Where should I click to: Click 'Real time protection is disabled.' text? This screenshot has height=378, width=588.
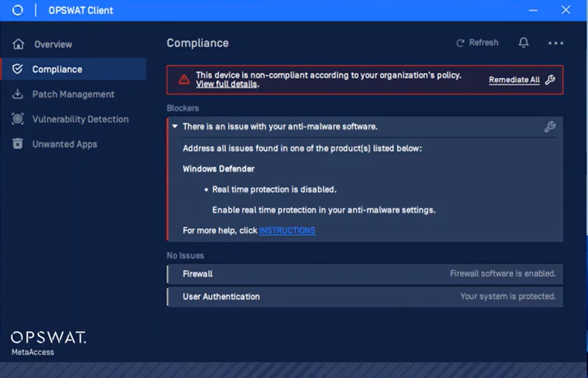[x=274, y=189]
